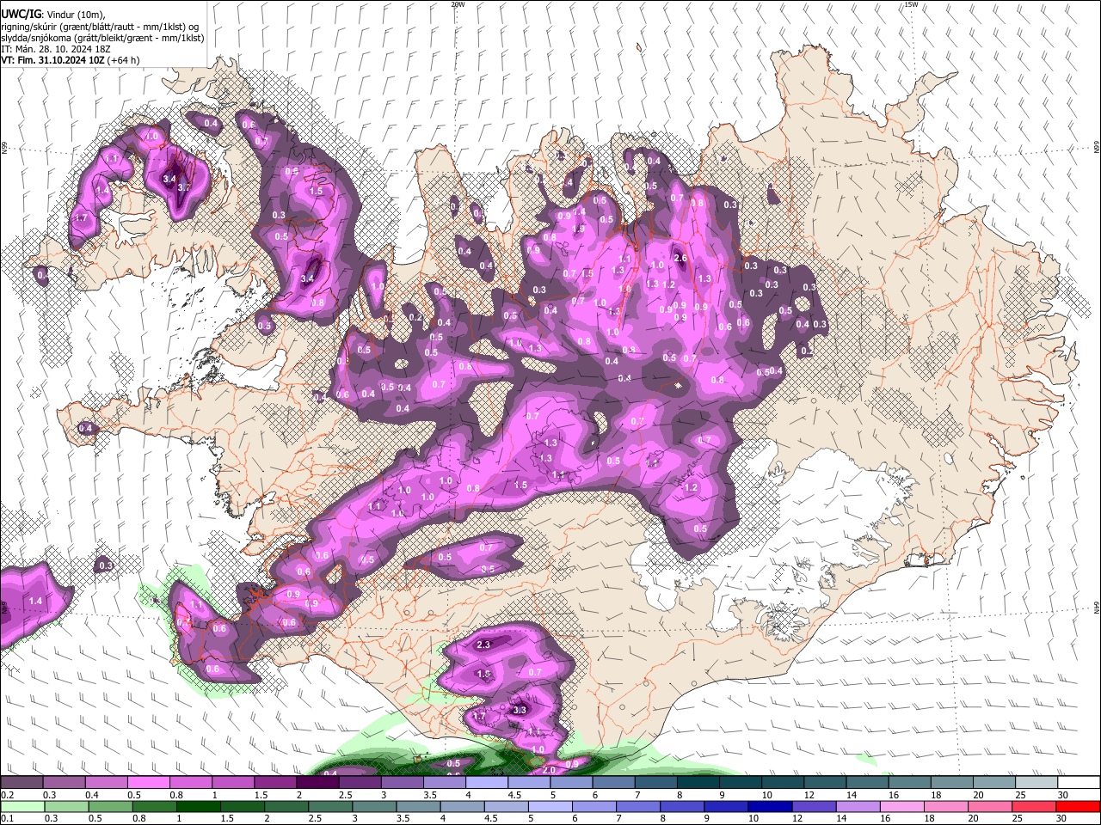
Task: Select the bright pink swatch between 0.5 and 0.8
Action: pos(148,782)
